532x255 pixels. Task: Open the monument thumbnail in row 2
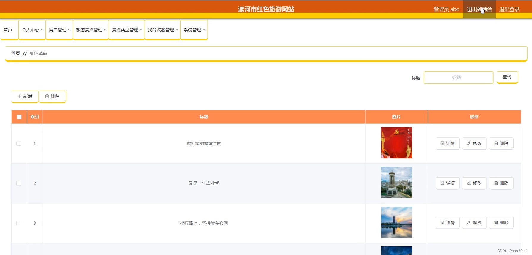[396, 182]
